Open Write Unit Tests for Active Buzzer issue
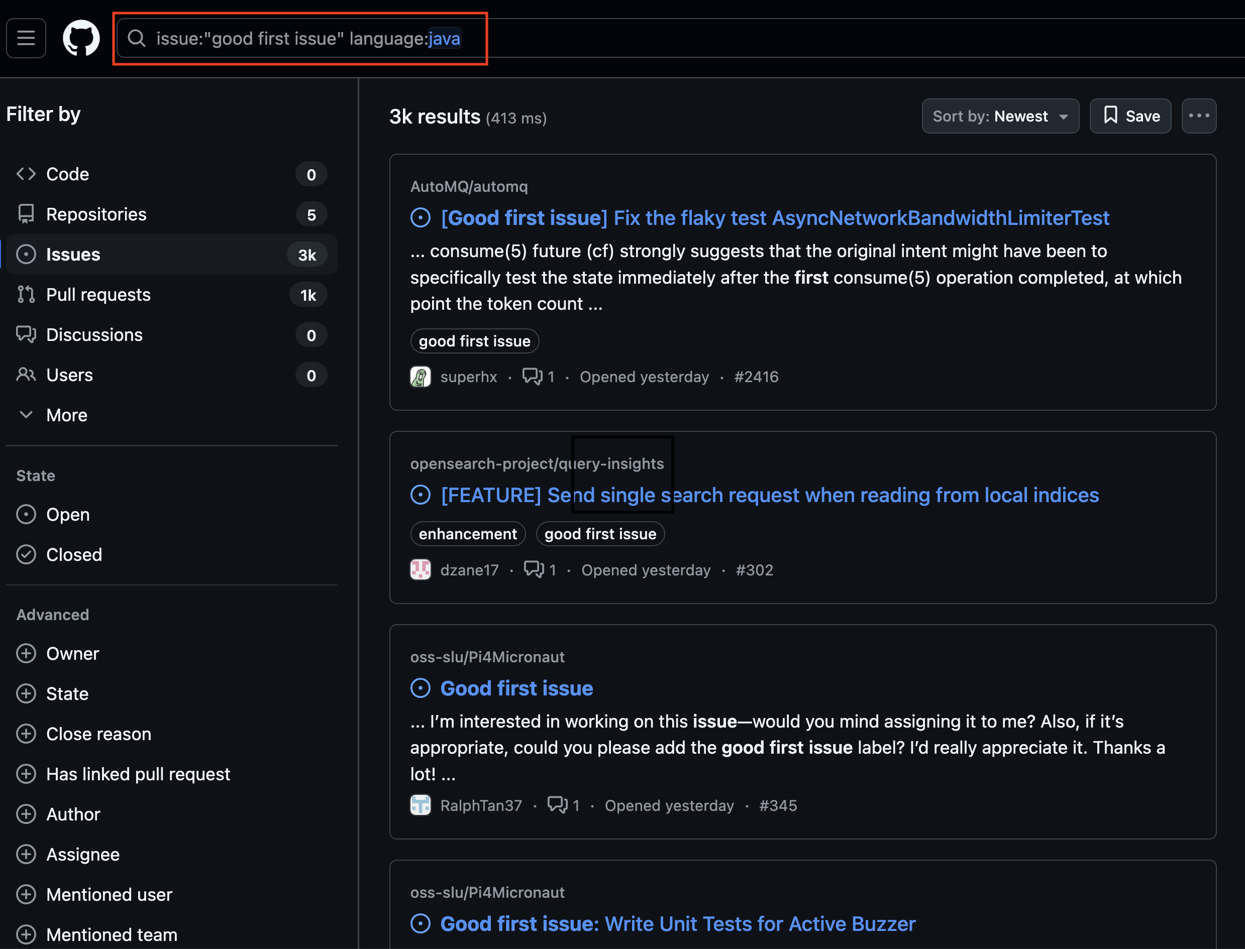The width and height of the screenshot is (1245, 949). click(x=678, y=924)
